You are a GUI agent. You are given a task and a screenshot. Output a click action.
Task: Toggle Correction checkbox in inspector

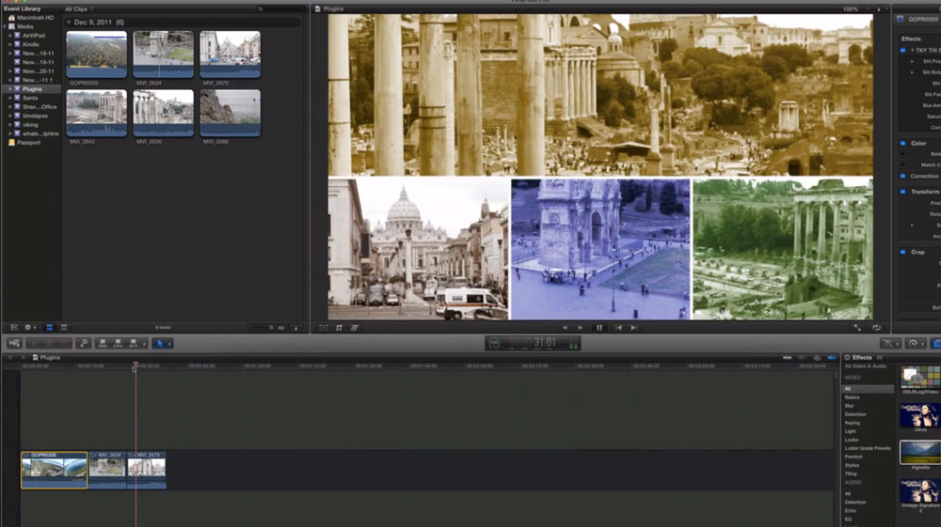(x=902, y=176)
